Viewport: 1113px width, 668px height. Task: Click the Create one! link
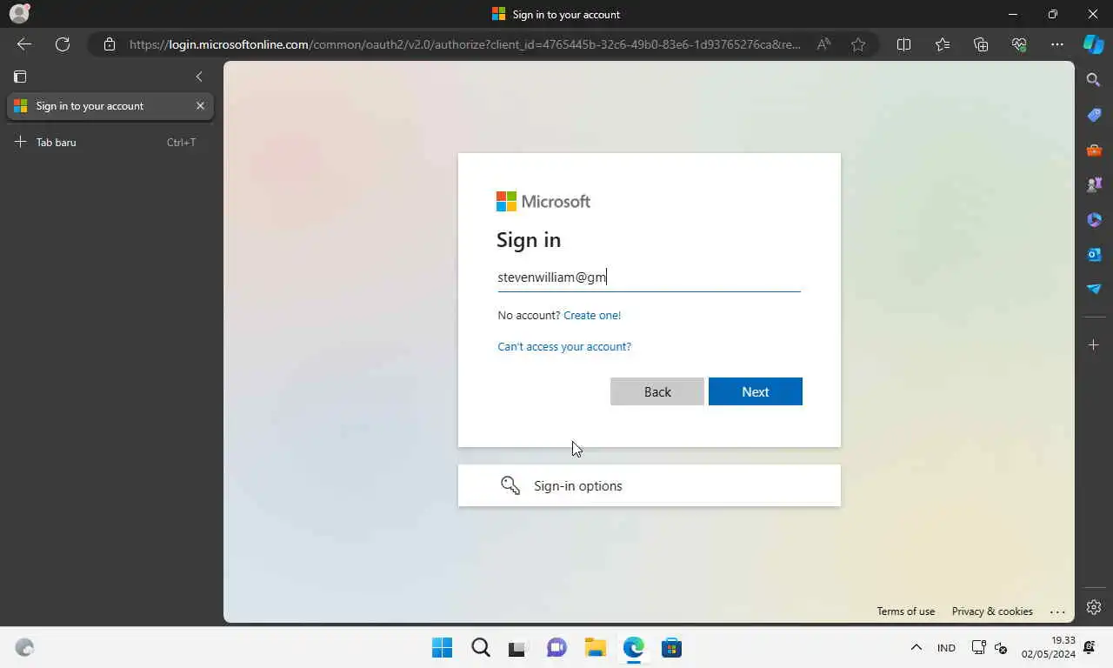592,315
